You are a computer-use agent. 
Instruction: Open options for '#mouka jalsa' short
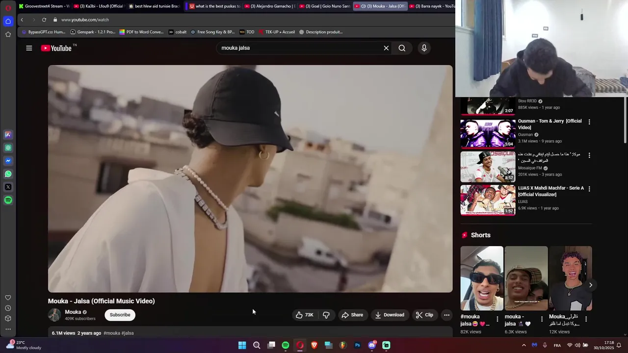[x=497, y=319]
